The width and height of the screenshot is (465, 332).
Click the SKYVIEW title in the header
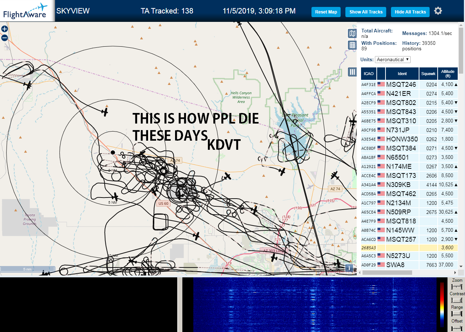(73, 11)
